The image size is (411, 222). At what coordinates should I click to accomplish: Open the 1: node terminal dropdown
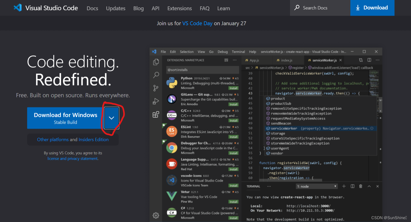pos(317,186)
